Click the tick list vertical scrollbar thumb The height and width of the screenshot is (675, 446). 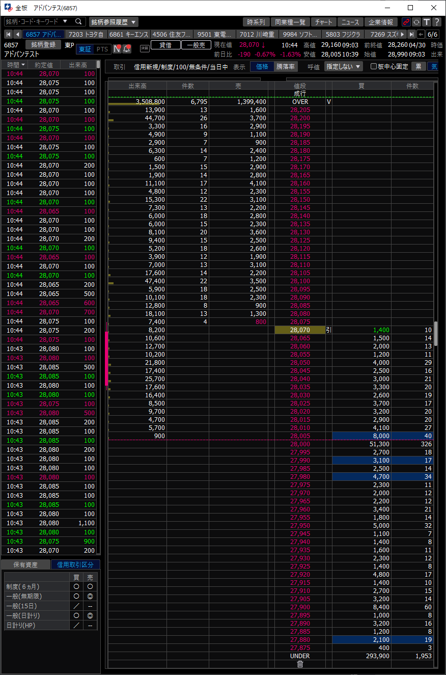(98, 65)
